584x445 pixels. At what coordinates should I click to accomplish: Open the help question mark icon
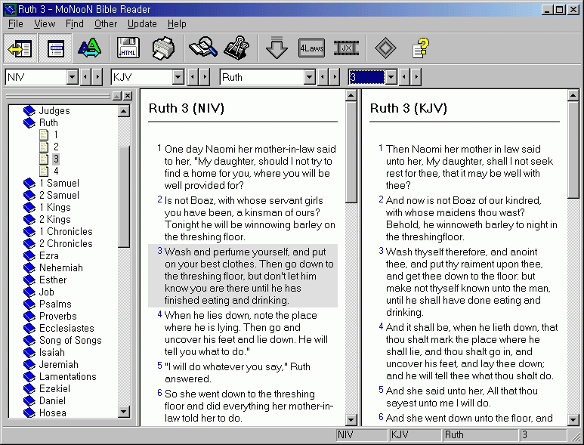421,48
